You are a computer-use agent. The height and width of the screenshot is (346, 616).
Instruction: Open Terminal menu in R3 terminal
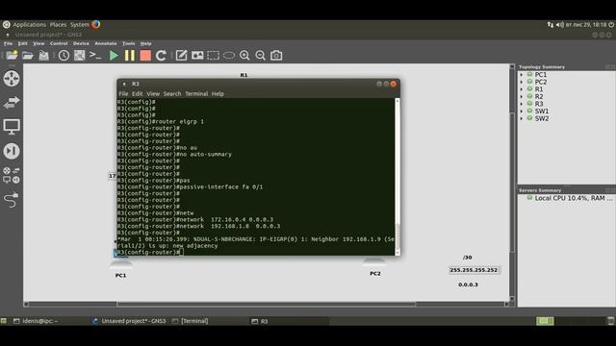pyautogui.click(x=196, y=94)
